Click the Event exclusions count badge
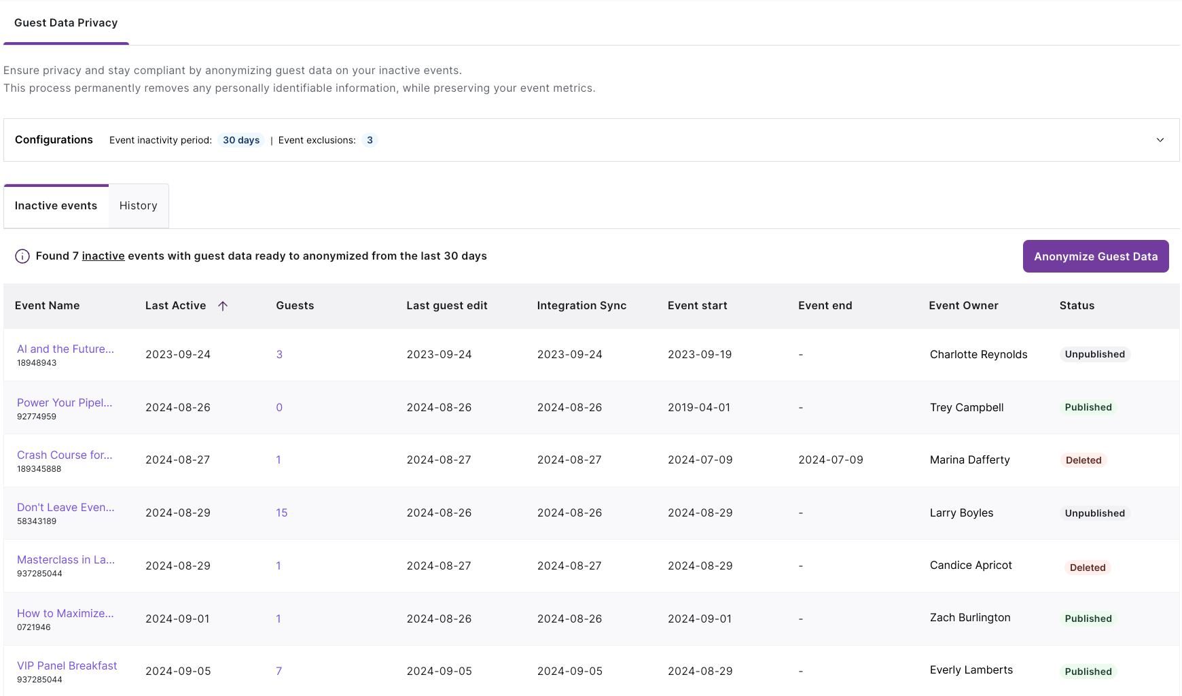Image resolution: width=1182 pixels, height=696 pixels. pos(370,140)
